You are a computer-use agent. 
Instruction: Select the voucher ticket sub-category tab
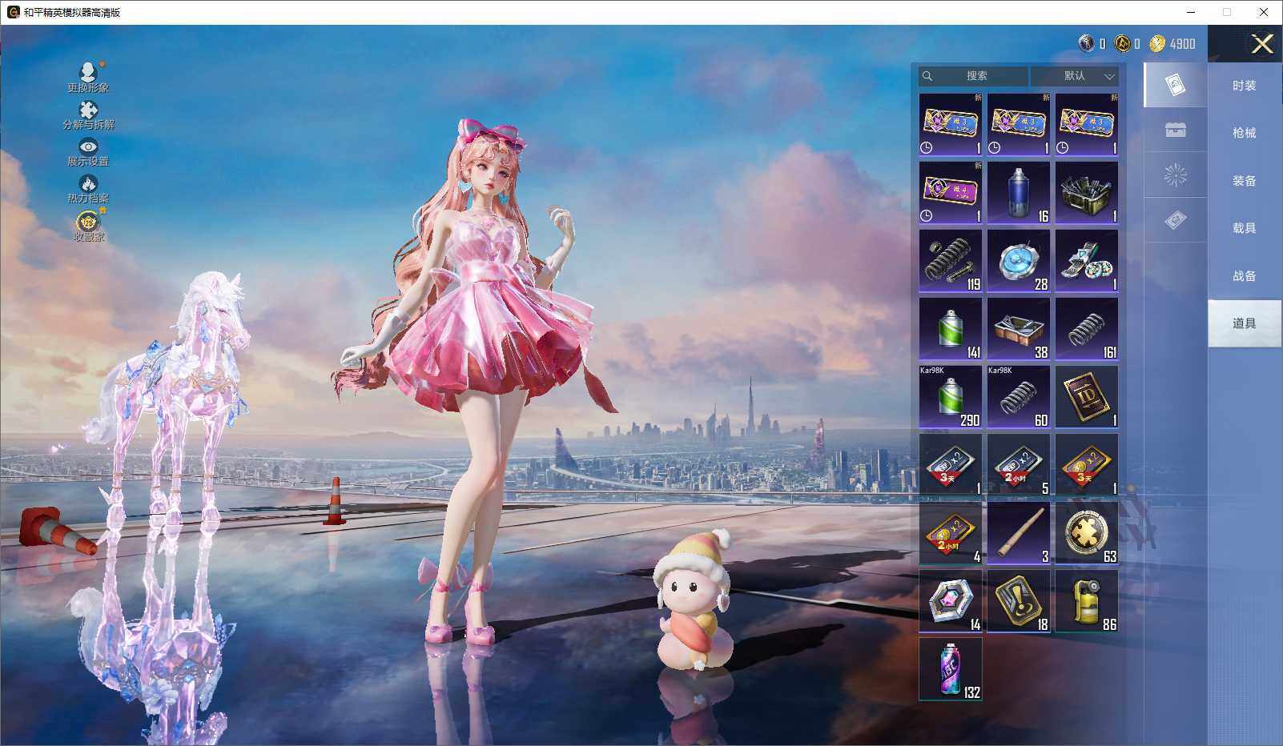point(1175,220)
